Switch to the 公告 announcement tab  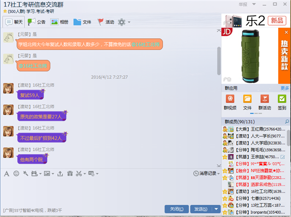[x=36, y=22]
